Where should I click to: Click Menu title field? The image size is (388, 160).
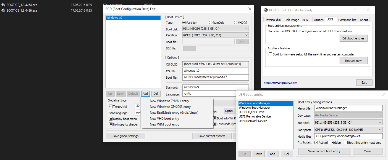(348, 108)
